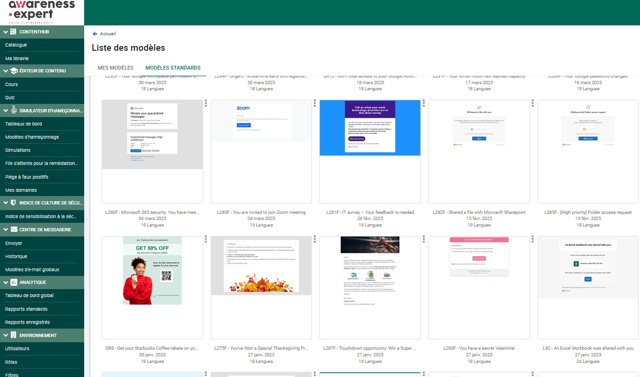Open Tableau de bord global
640x377 pixels.
pyautogui.click(x=29, y=296)
